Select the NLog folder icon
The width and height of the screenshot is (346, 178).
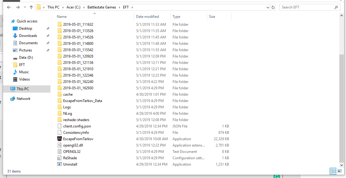click(59, 114)
